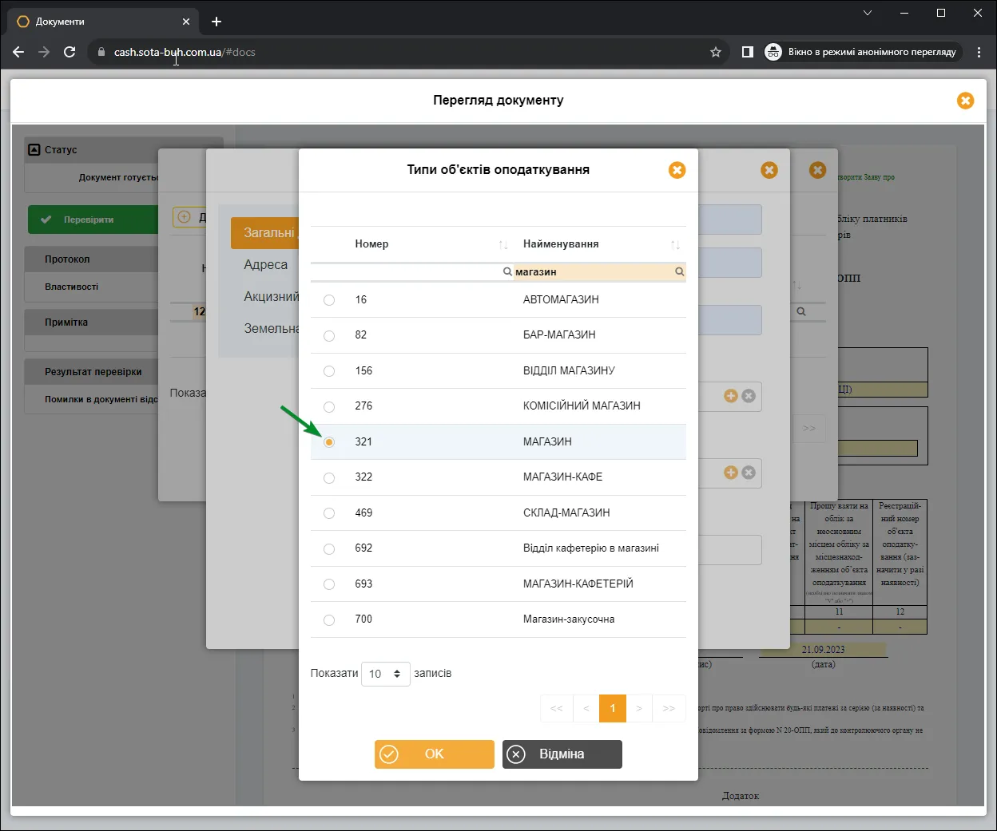
Task: Select radio button for АВТОМАГАЗИН
Action: (329, 300)
